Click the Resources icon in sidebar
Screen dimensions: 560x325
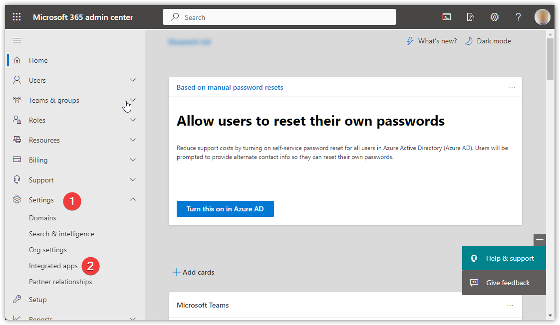(x=17, y=140)
